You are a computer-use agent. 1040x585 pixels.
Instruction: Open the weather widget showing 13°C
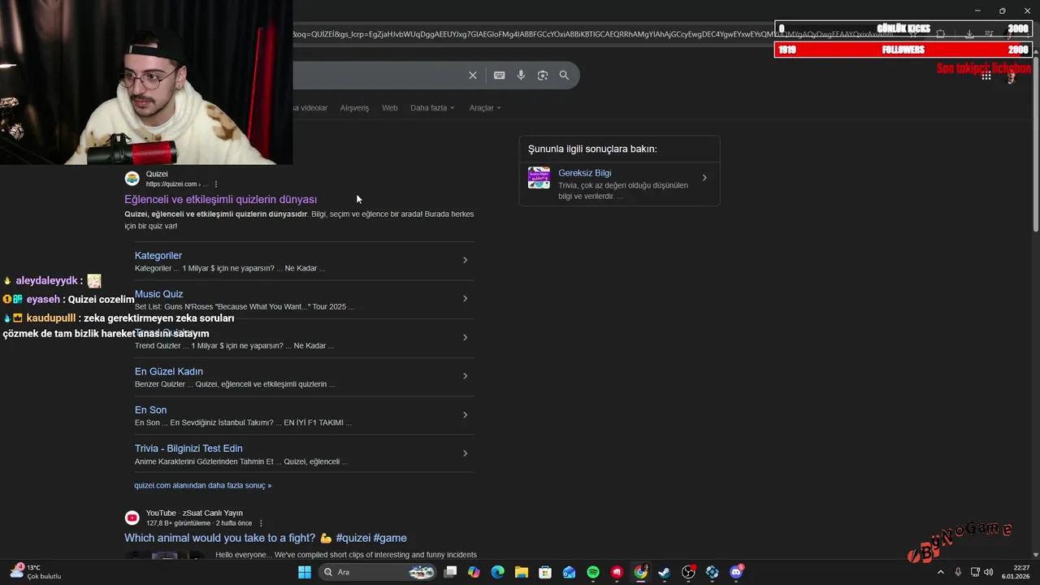pyautogui.click(x=36, y=572)
